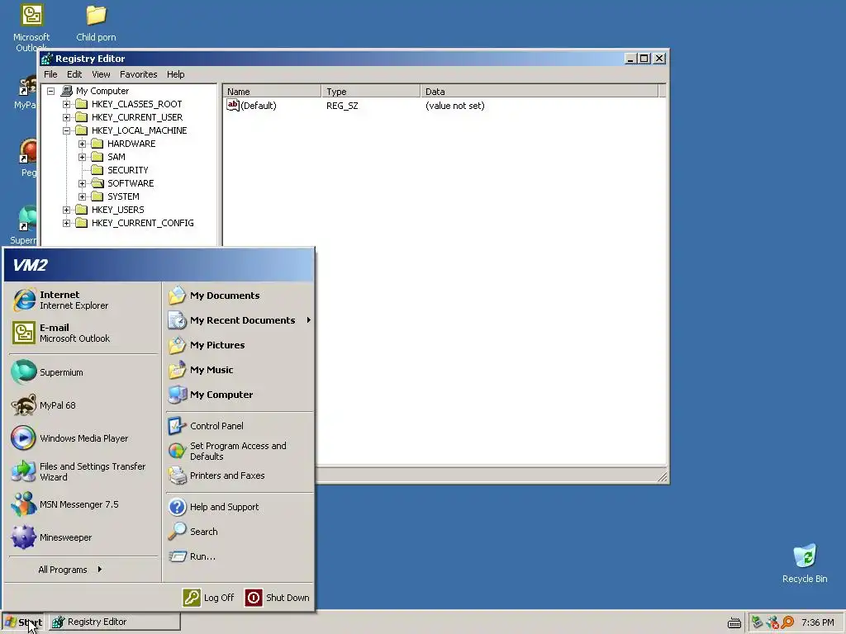The width and height of the screenshot is (846, 634).
Task: Open the Help menu in Registry Editor
Action: click(175, 74)
